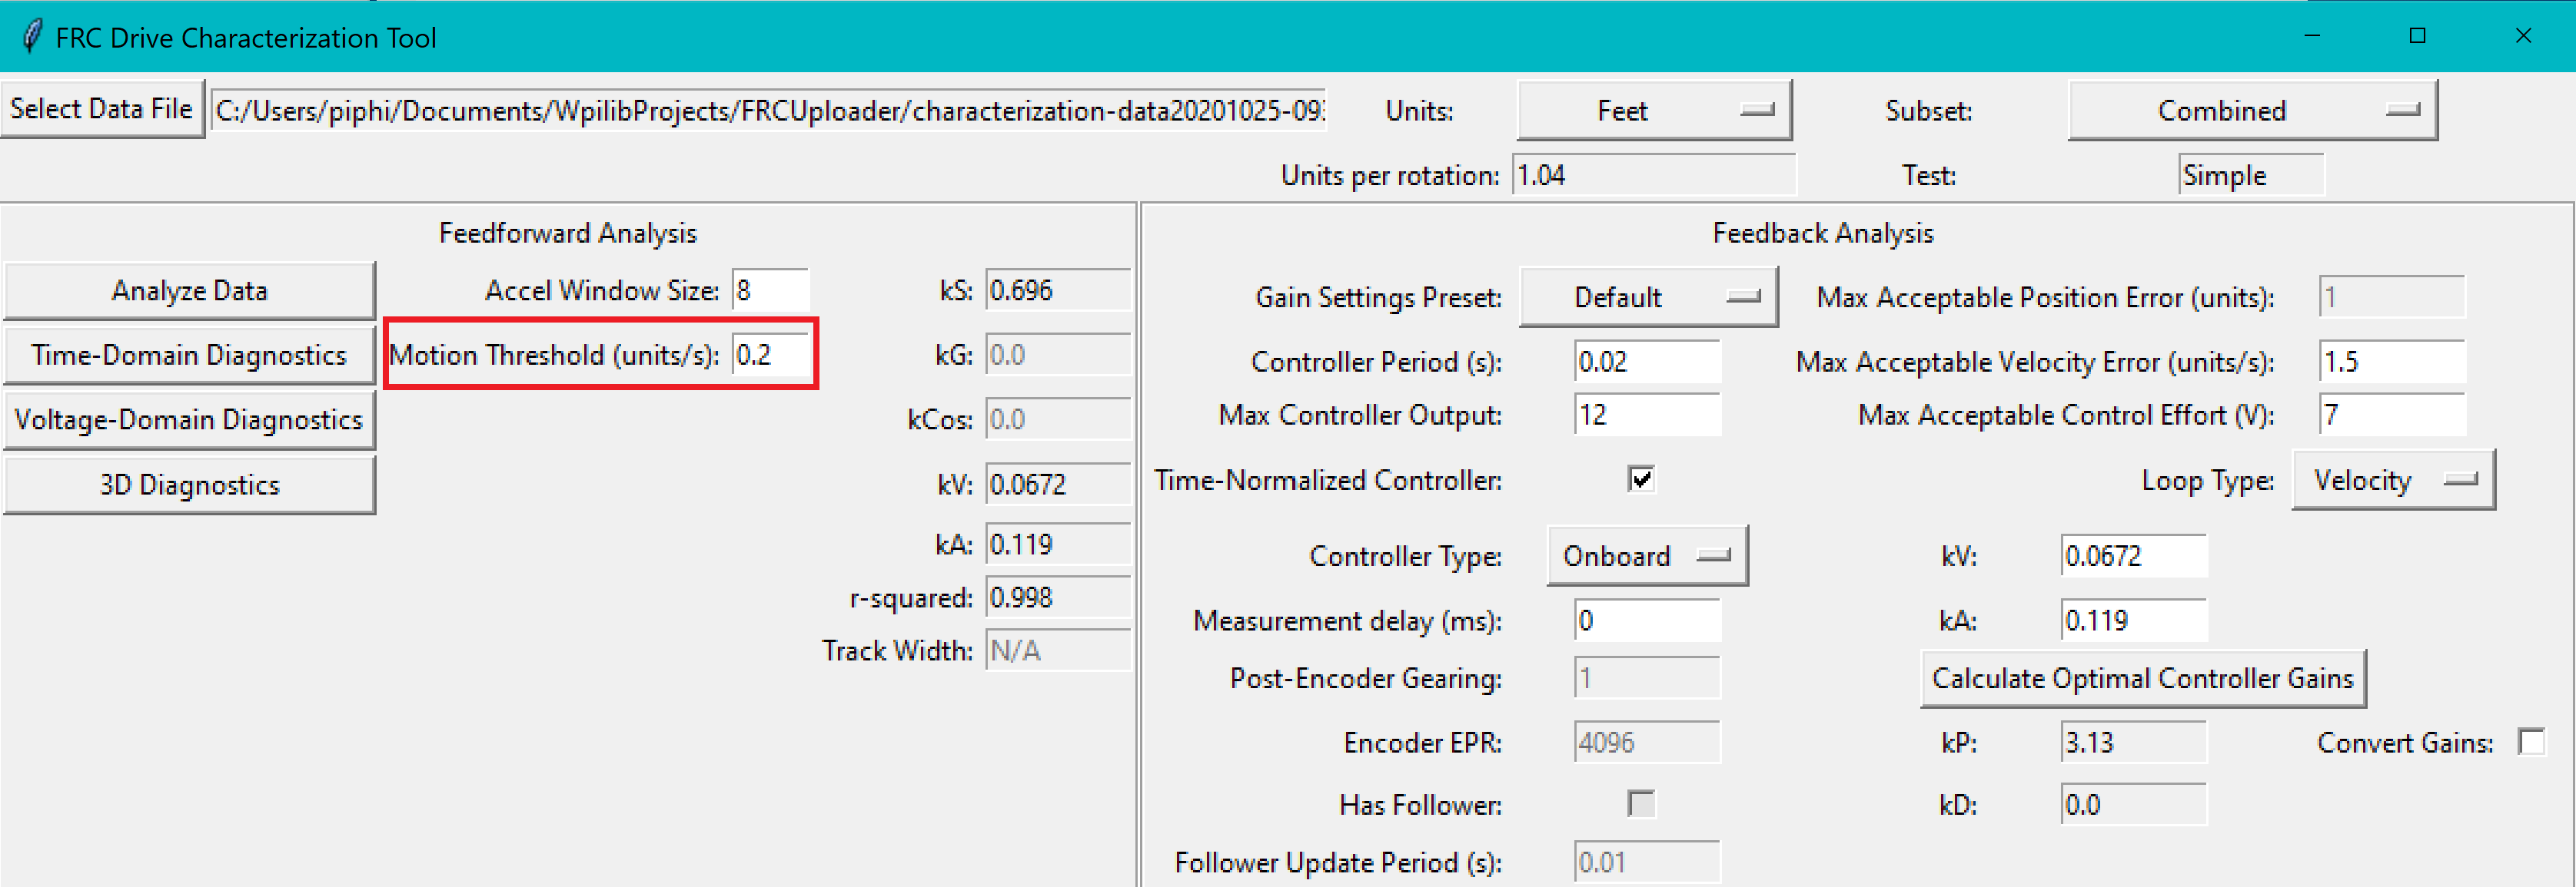Click the Follower Update Period field
Viewport: 2576px width, 887px height.
[x=1647, y=862]
